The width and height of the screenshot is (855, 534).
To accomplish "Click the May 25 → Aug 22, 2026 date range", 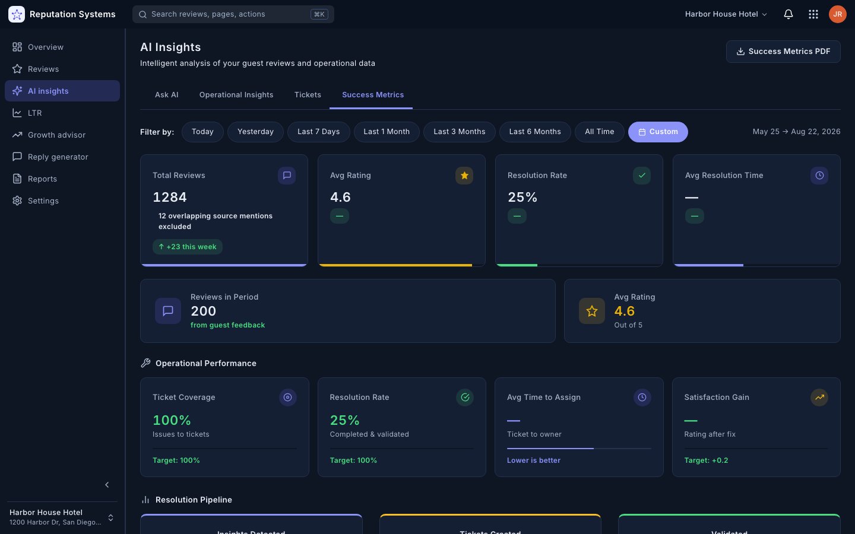I will click(x=797, y=132).
